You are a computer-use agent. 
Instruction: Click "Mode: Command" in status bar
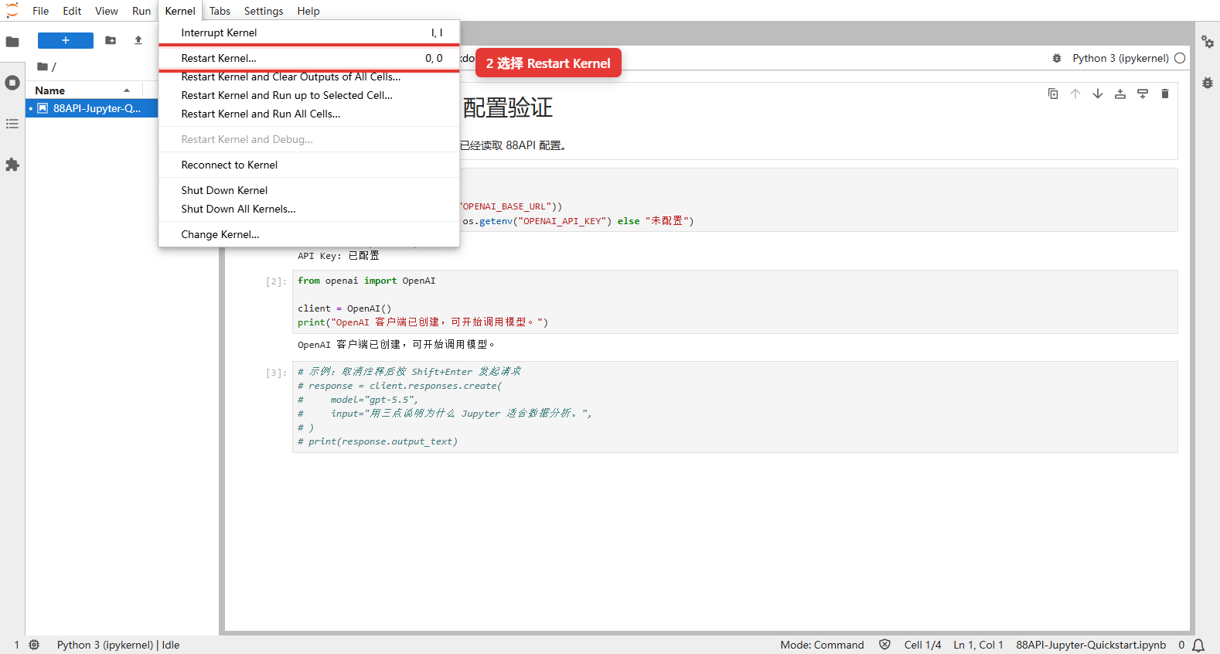pyautogui.click(x=822, y=645)
